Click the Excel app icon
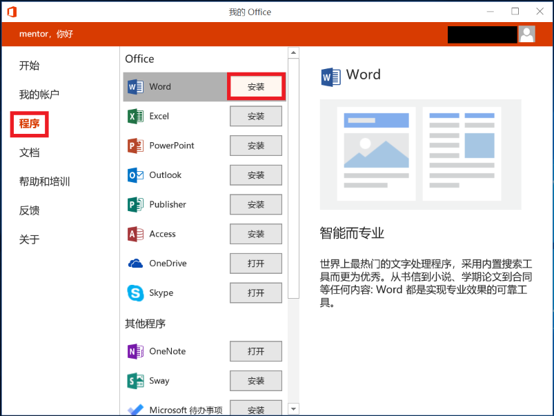Screen dimensions: 554x416 click(x=135, y=117)
